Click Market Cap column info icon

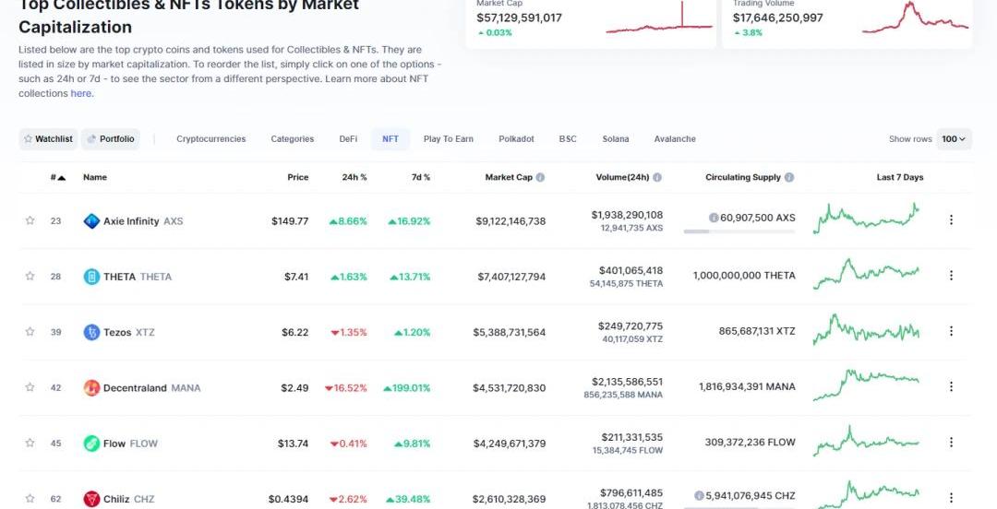click(540, 177)
